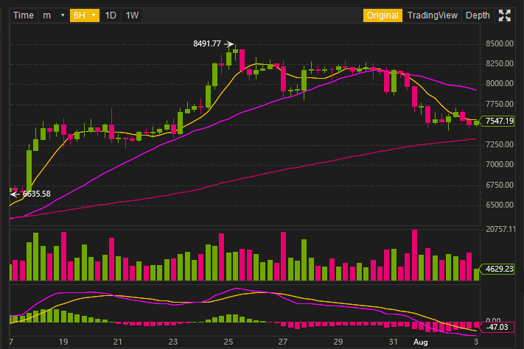Select the 6H candle interval
Viewport: 524px width, 349px height.
click(x=80, y=15)
